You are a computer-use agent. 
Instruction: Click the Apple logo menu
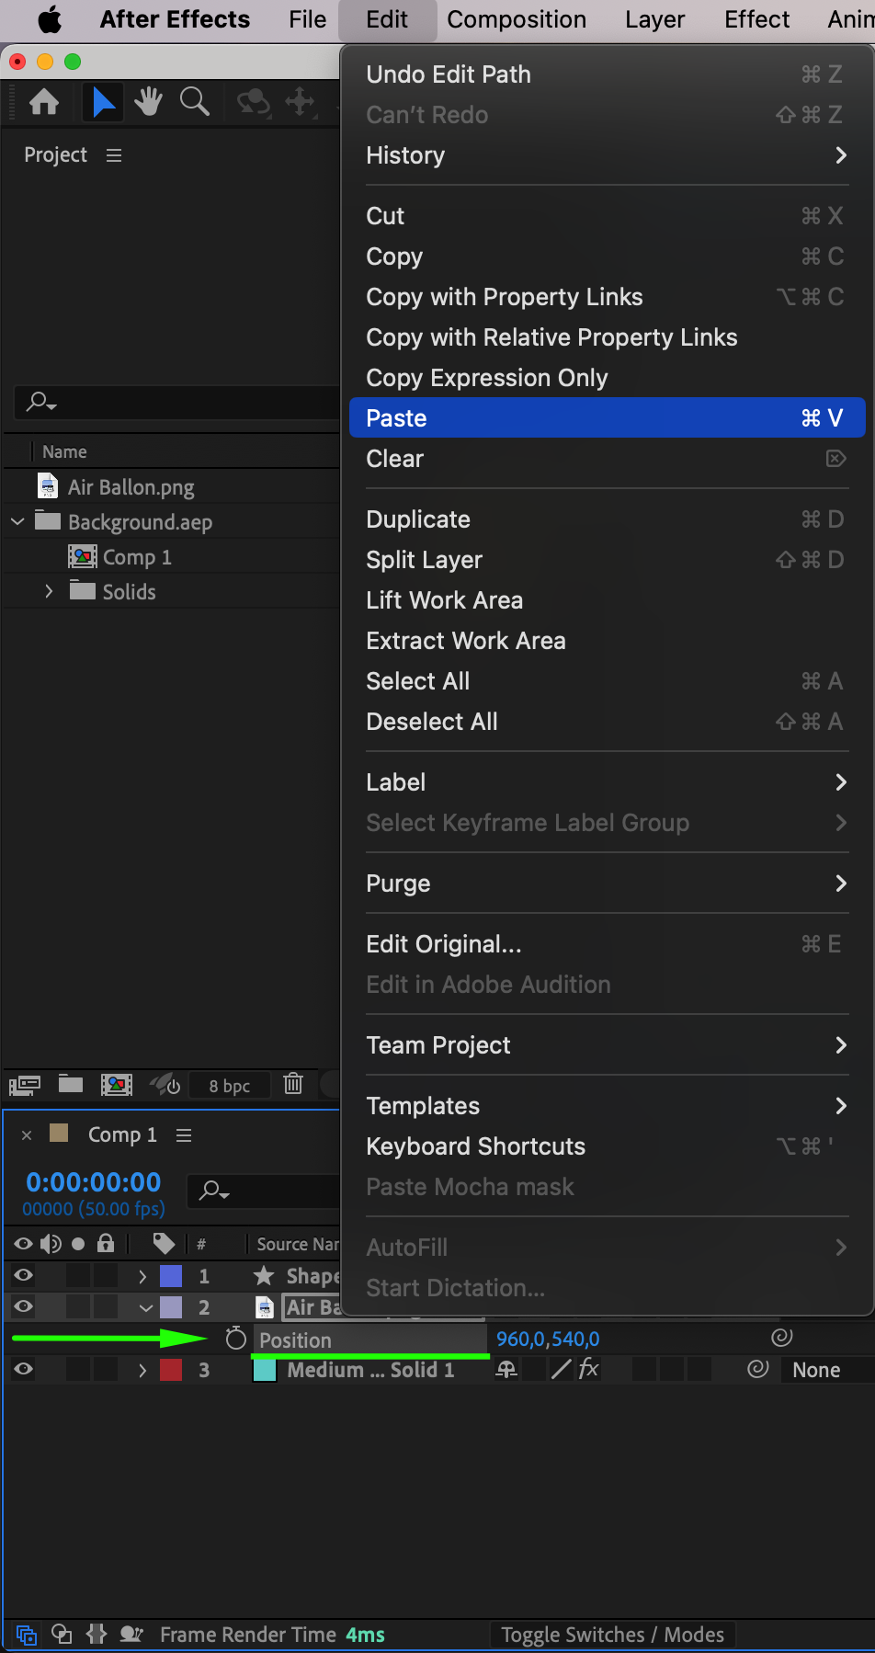click(50, 19)
